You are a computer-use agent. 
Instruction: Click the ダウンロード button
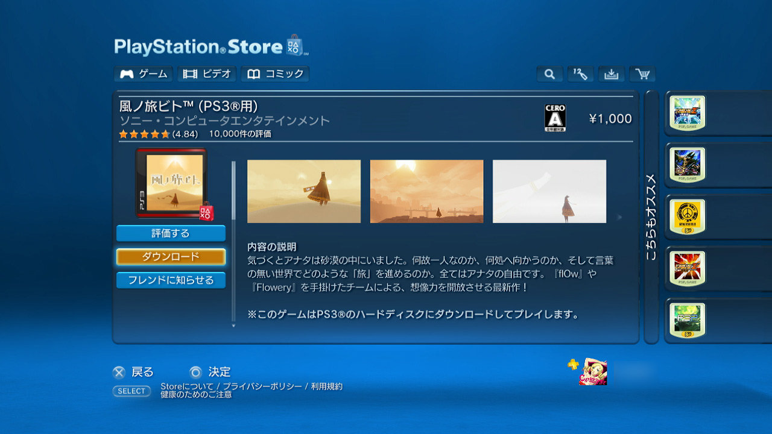tap(171, 257)
